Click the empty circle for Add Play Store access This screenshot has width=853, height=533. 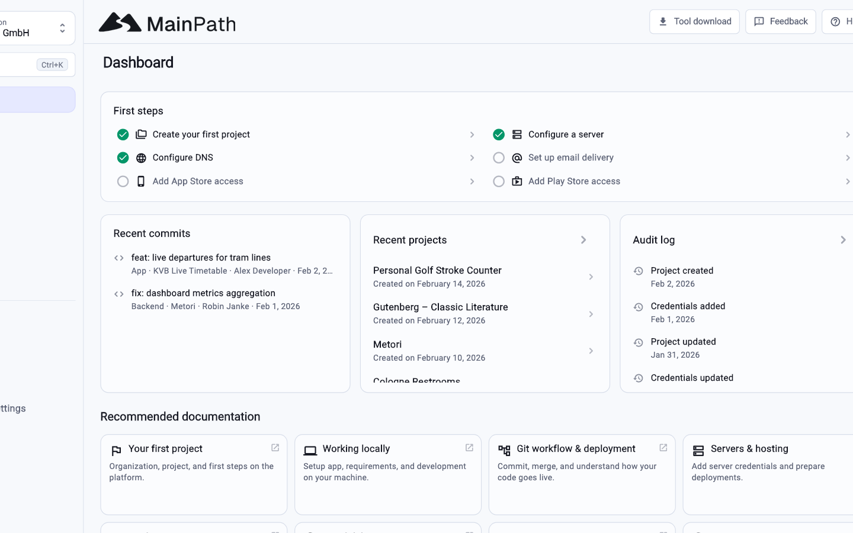click(x=499, y=181)
